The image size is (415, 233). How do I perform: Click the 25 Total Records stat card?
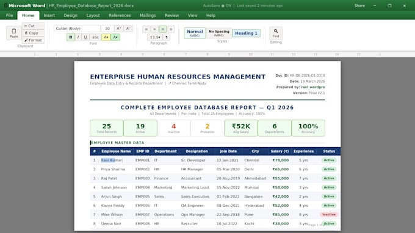107,128
